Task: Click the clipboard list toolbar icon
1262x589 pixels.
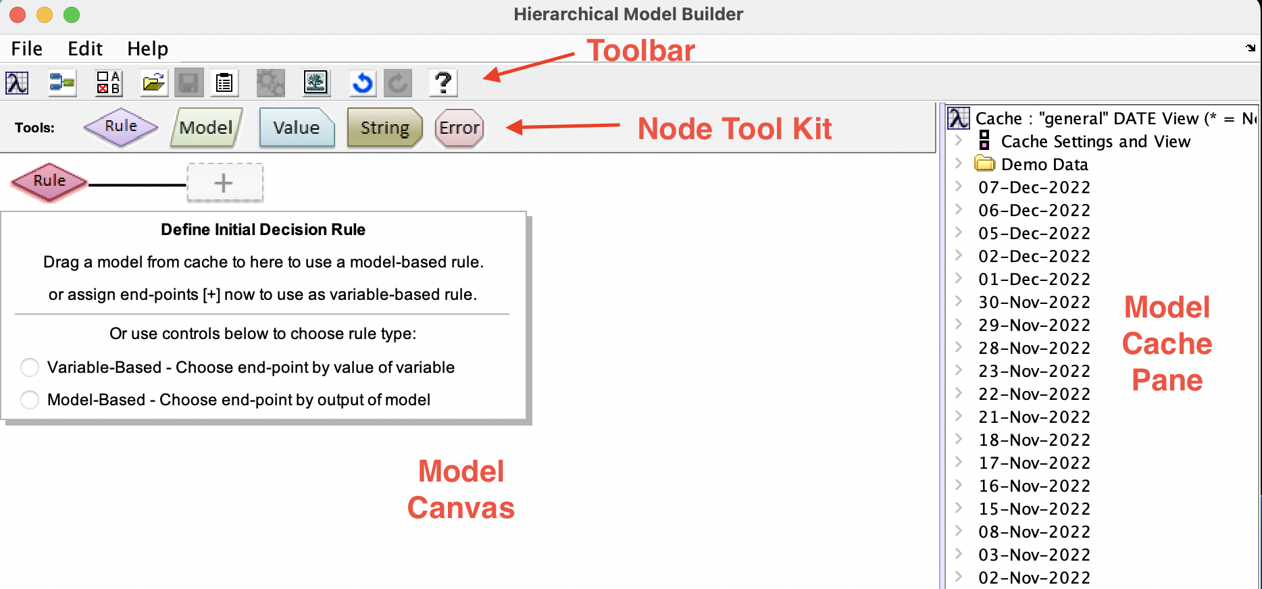Action: (x=224, y=83)
